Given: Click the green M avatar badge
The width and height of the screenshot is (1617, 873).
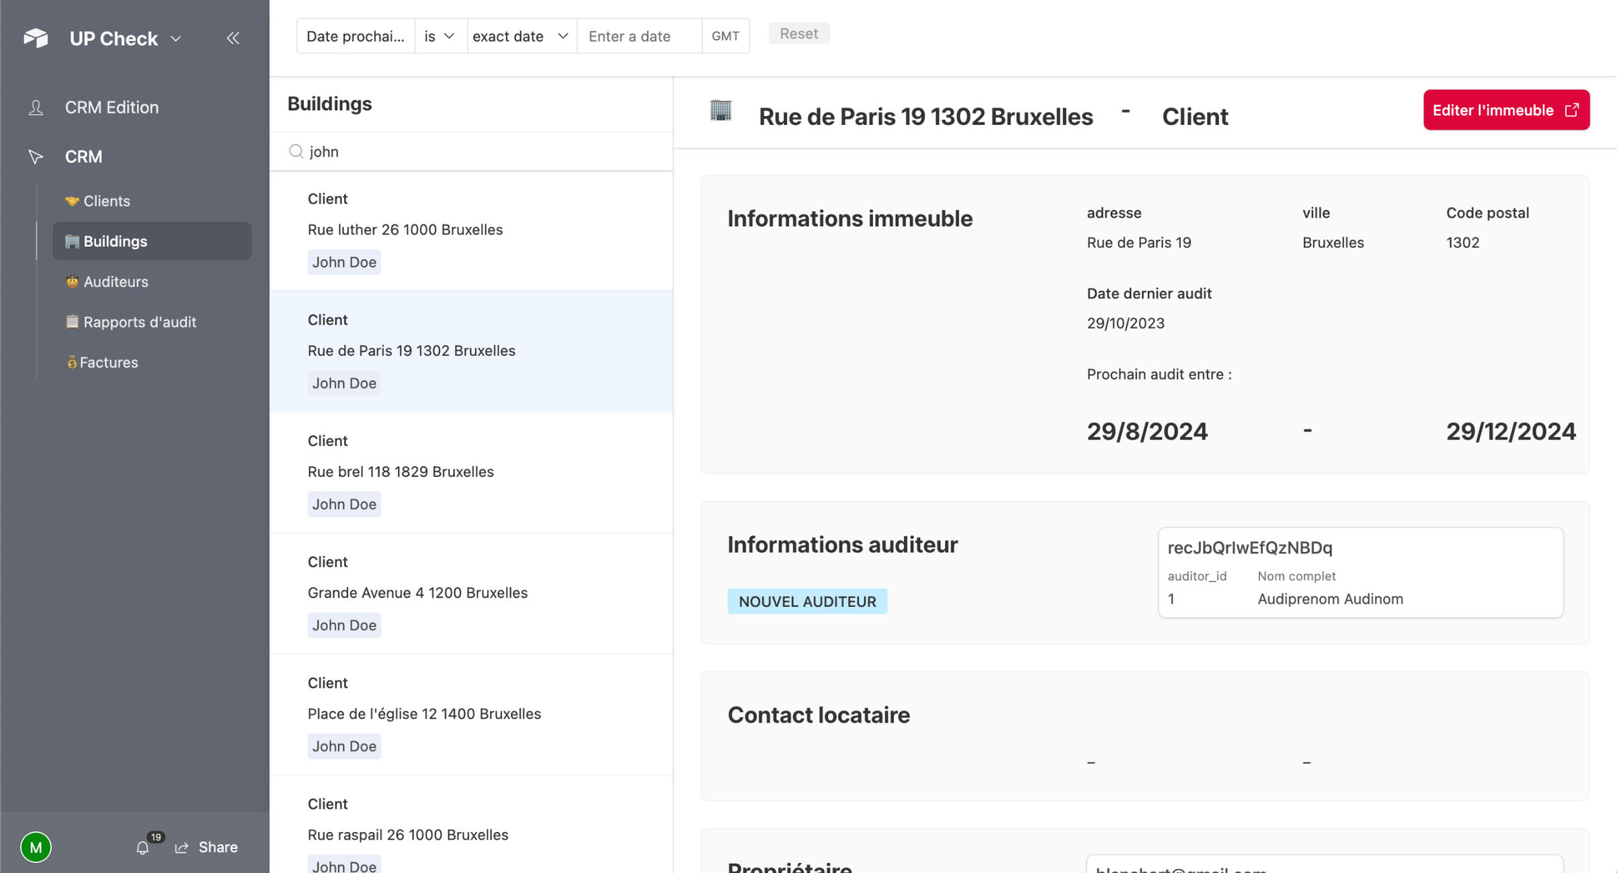Looking at the screenshot, I should point(36,847).
